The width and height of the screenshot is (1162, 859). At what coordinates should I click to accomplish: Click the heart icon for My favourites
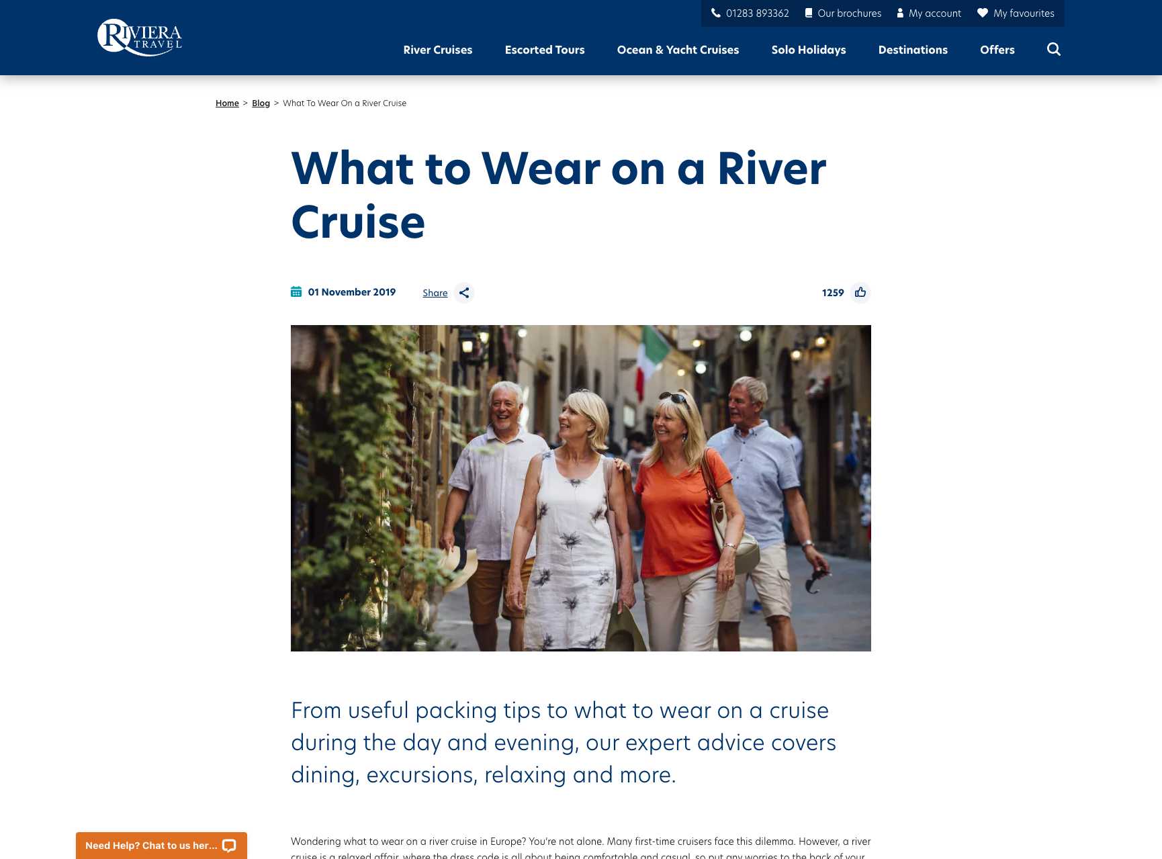coord(982,13)
